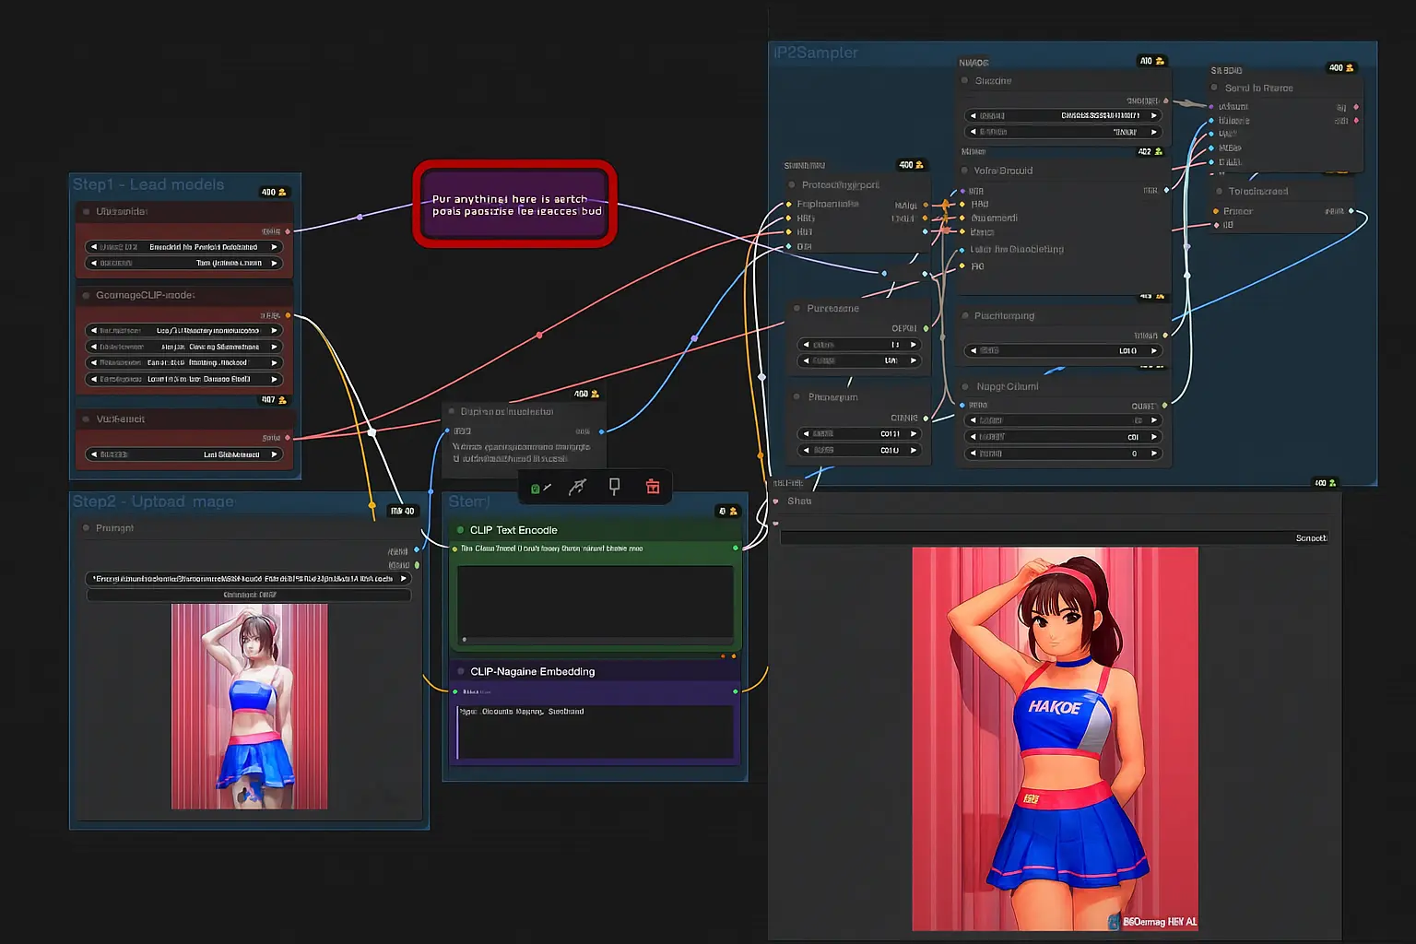Click the badge at the Sterr group's top-right corner
The width and height of the screenshot is (1416, 944).
(x=728, y=511)
